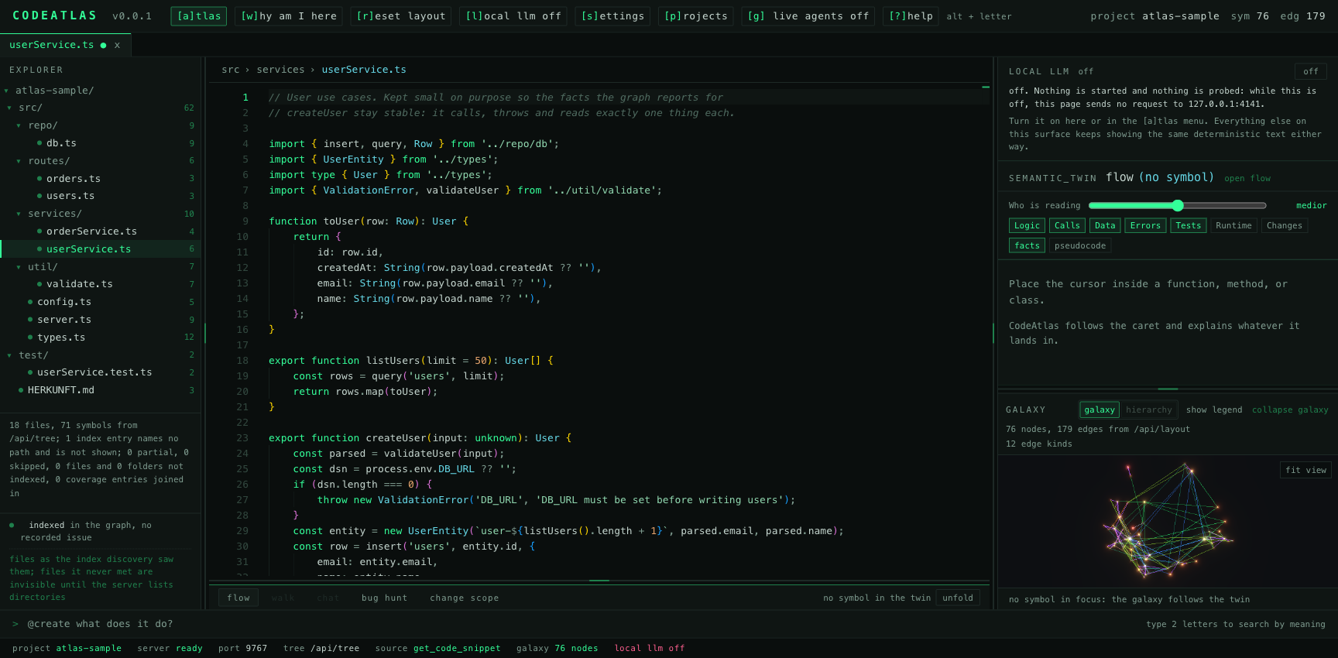1338x658 pixels.
Task: Toggle [g] live agents off
Action: (808, 16)
